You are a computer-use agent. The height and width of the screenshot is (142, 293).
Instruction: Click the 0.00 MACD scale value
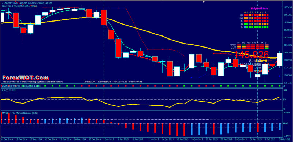click(x=286, y=123)
